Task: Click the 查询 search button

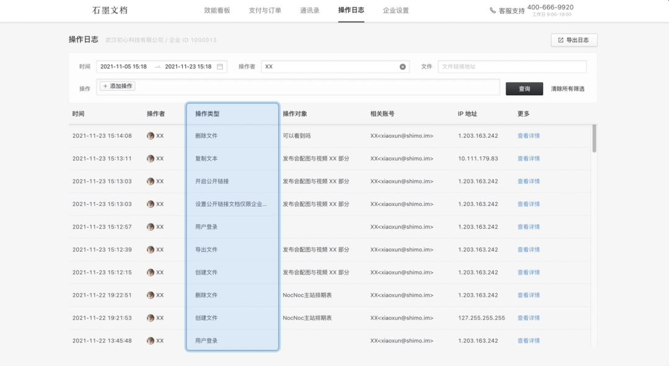Action: [524, 88]
